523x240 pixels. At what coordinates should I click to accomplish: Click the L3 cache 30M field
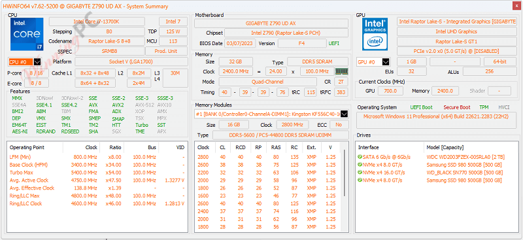tap(175, 78)
